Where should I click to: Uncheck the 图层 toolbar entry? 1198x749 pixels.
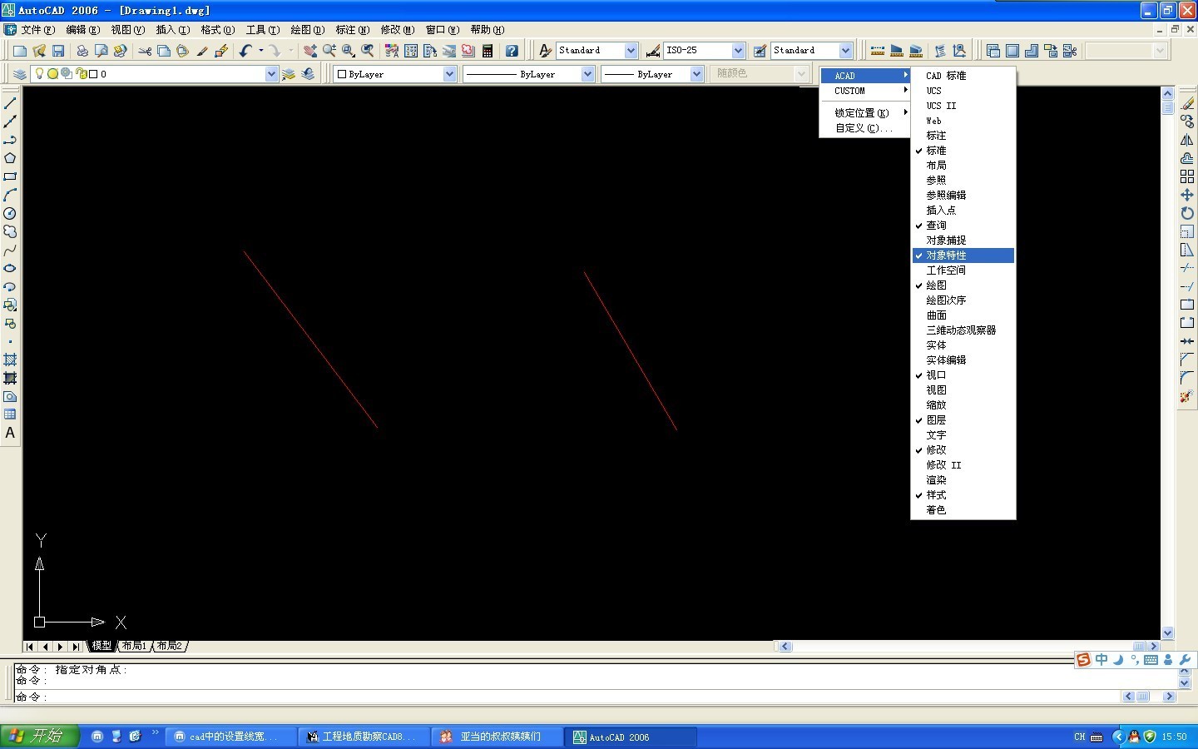936,420
